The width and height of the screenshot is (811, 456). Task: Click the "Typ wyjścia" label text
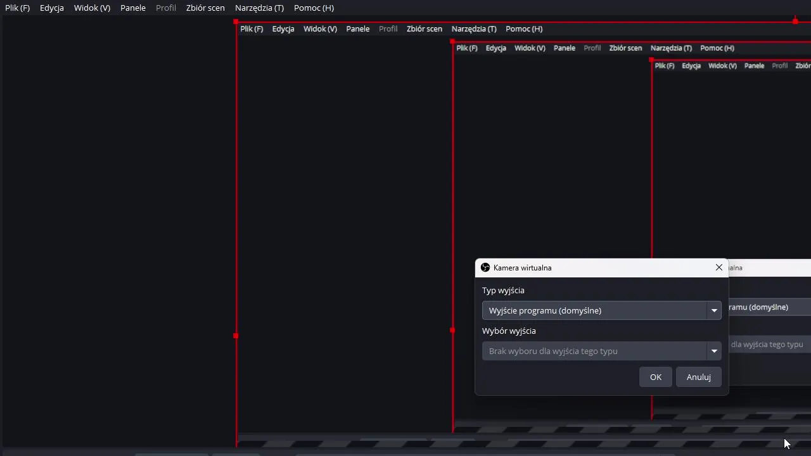pyautogui.click(x=503, y=291)
